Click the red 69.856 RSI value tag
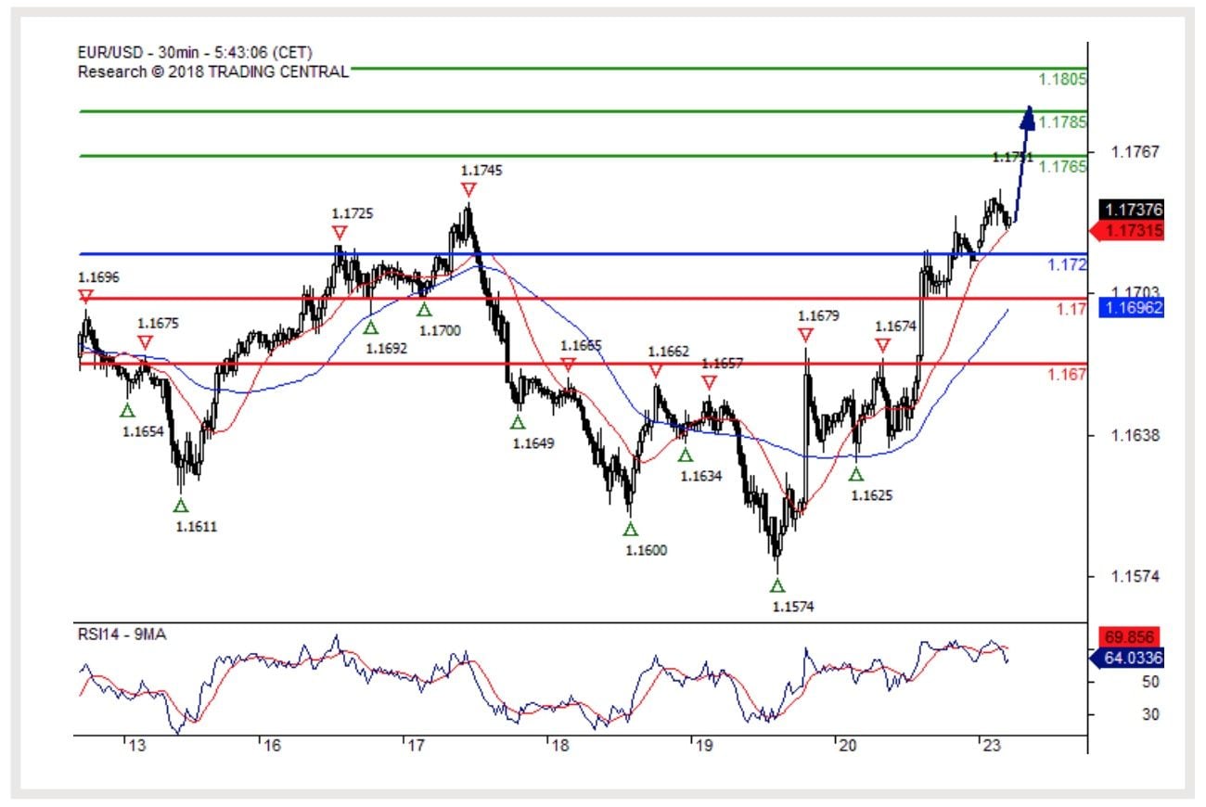Viewport: 1206px width, 807px height. pyautogui.click(x=1131, y=637)
